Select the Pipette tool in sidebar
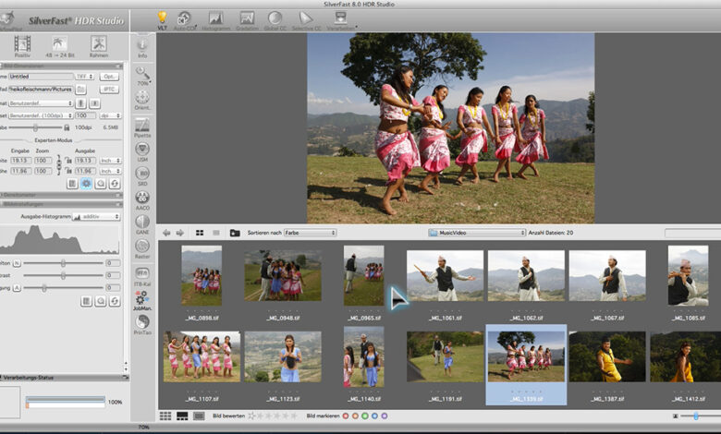 pyautogui.click(x=142, y=125)
